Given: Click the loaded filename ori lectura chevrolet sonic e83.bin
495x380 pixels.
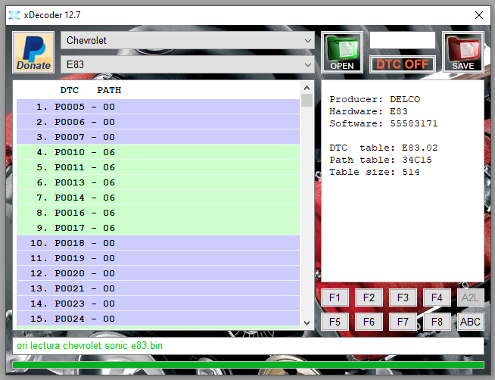Looking at the screenshot, I should point(89,346).
